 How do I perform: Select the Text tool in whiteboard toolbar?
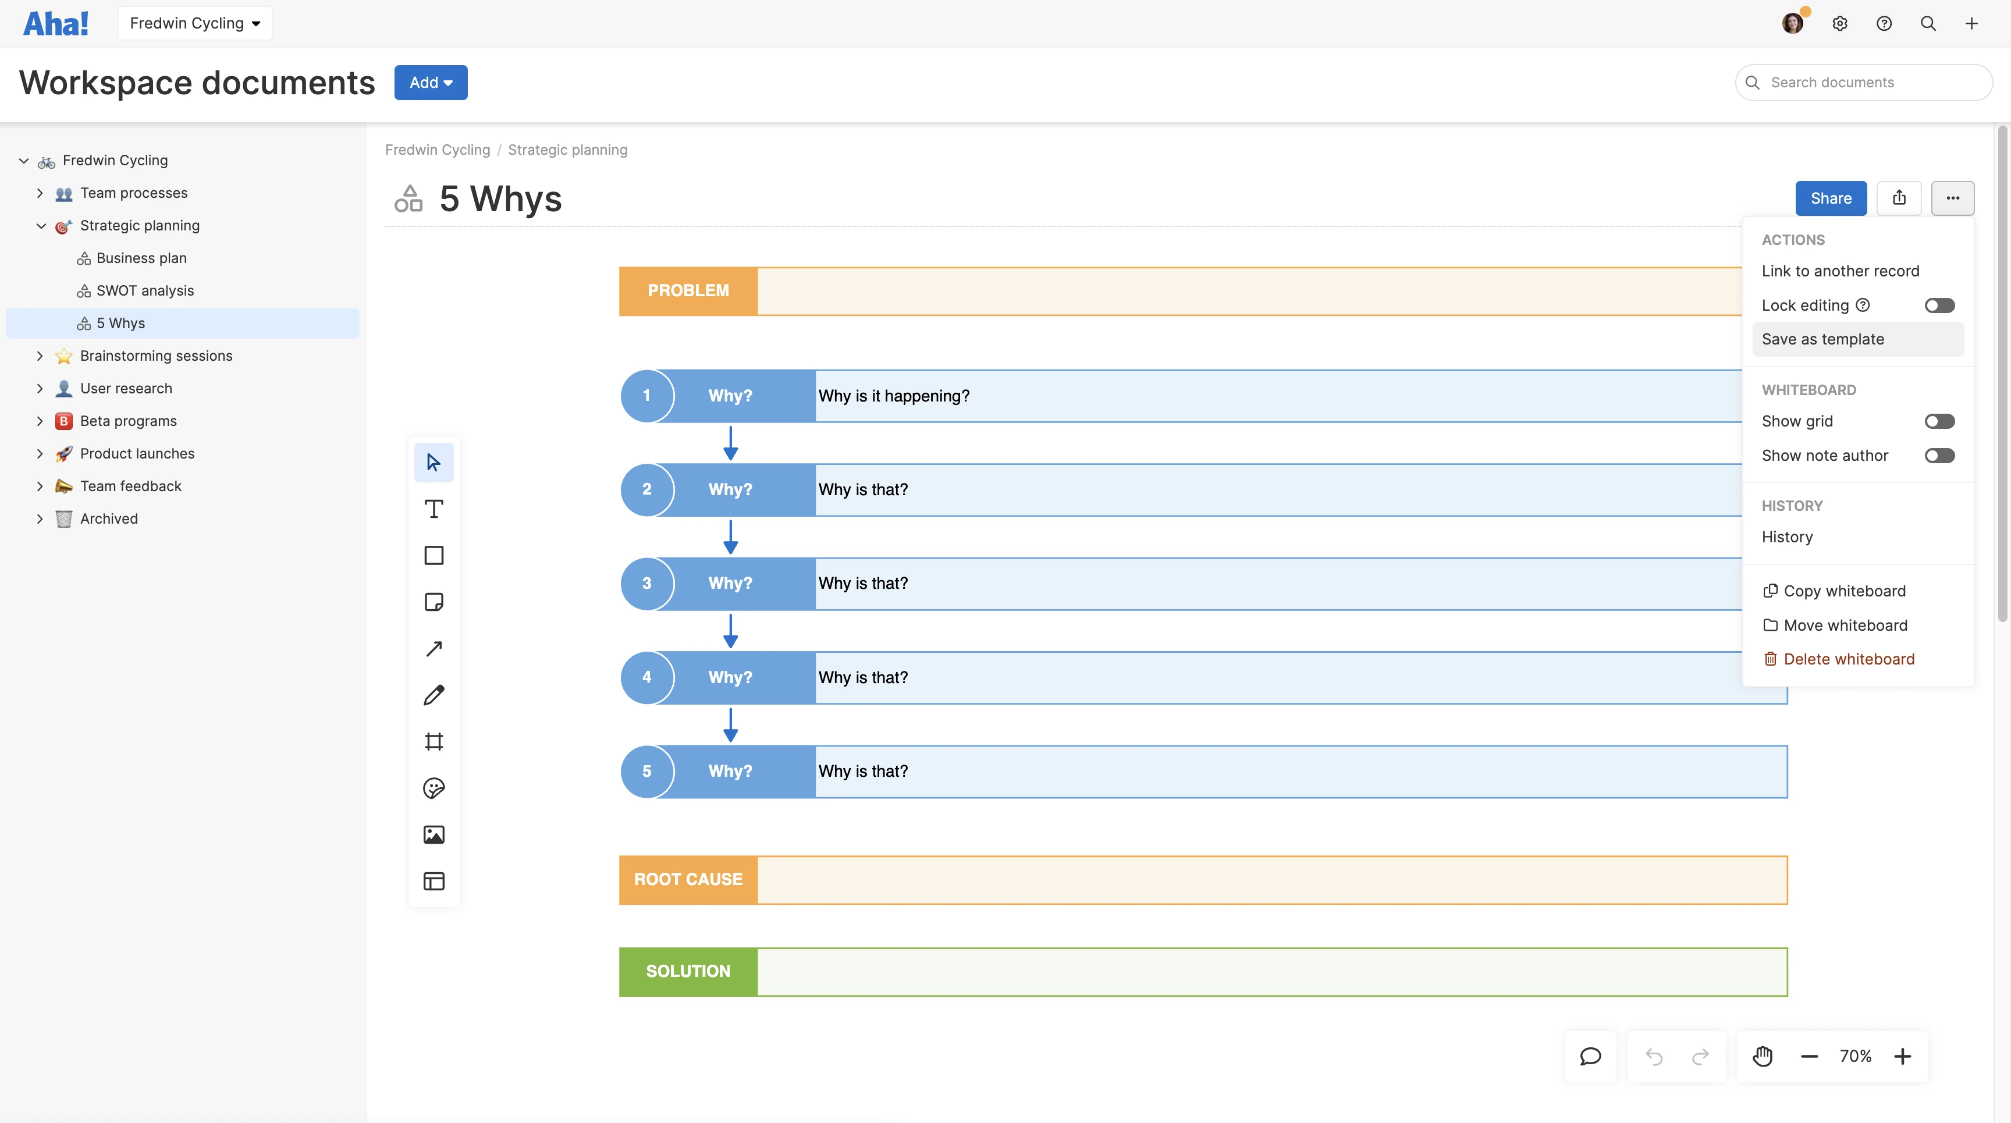point(434,508)
